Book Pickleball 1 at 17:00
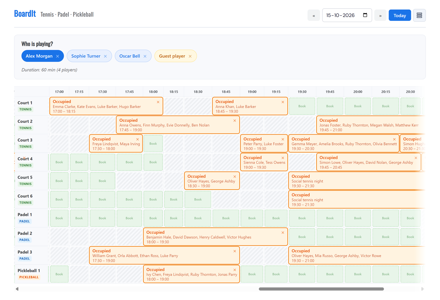440x300 pixels. point(59,274)
